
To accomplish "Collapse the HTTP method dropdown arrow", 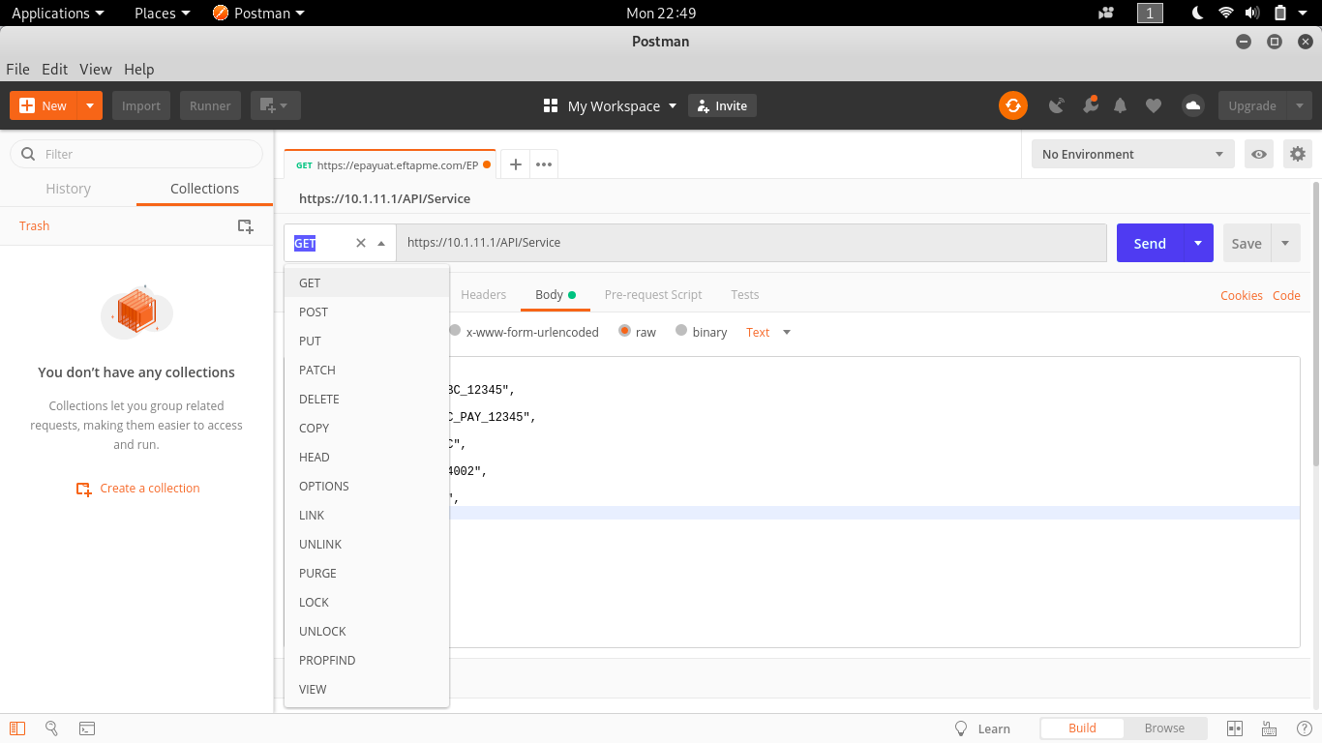I will pos(381,243).
